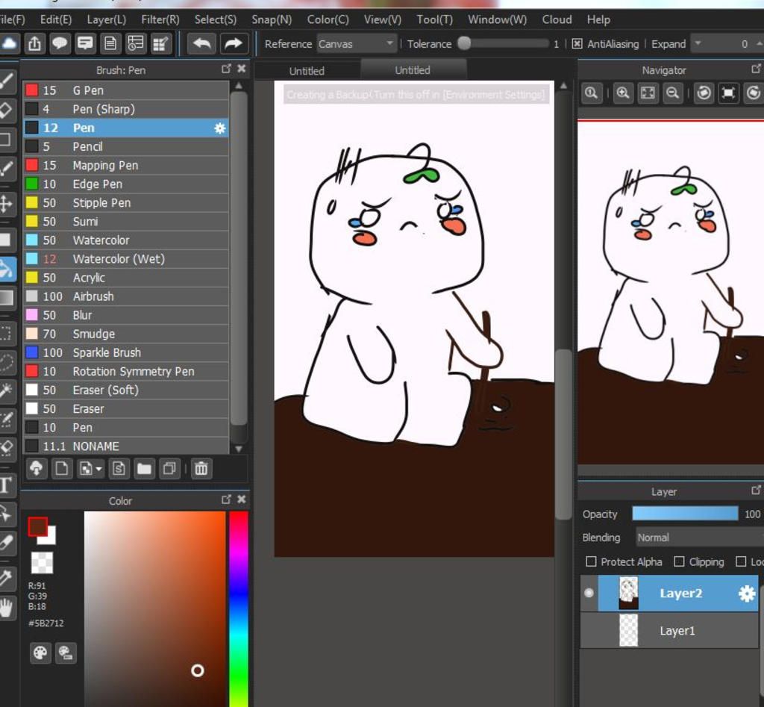Image resolution: width=764 pixels, height=707 pixels.
Task: Delete the selected brush with the trash icon
Action: [x=201, y=469]
